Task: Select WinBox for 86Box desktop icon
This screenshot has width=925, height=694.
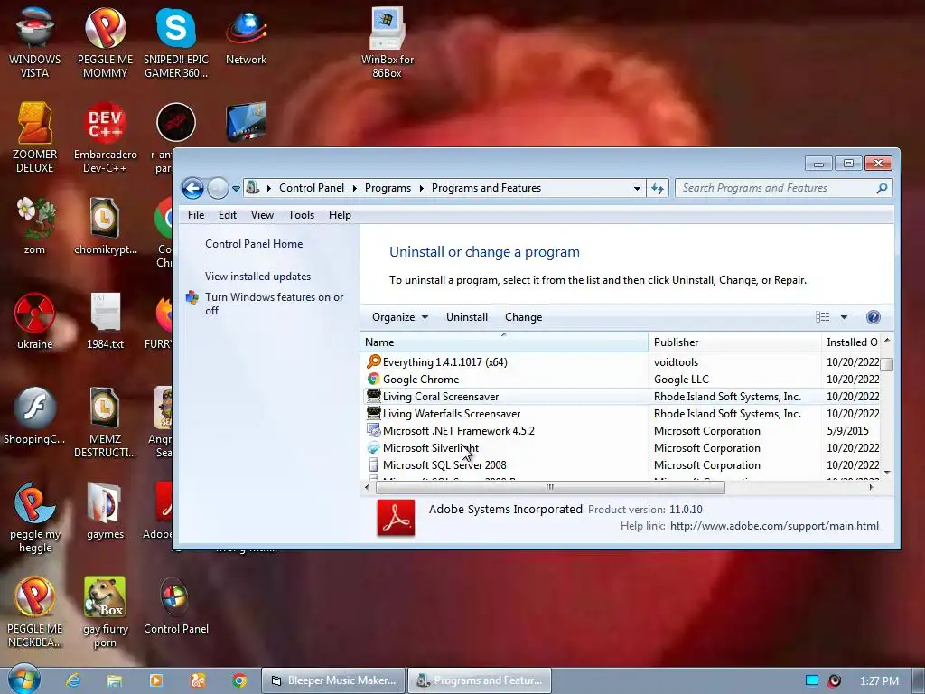Action: click(x=387, y=42)
